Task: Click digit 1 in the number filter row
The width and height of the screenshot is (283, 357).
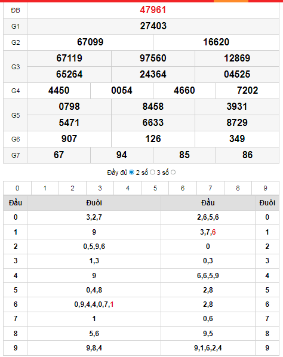Action: pos(45,188)
